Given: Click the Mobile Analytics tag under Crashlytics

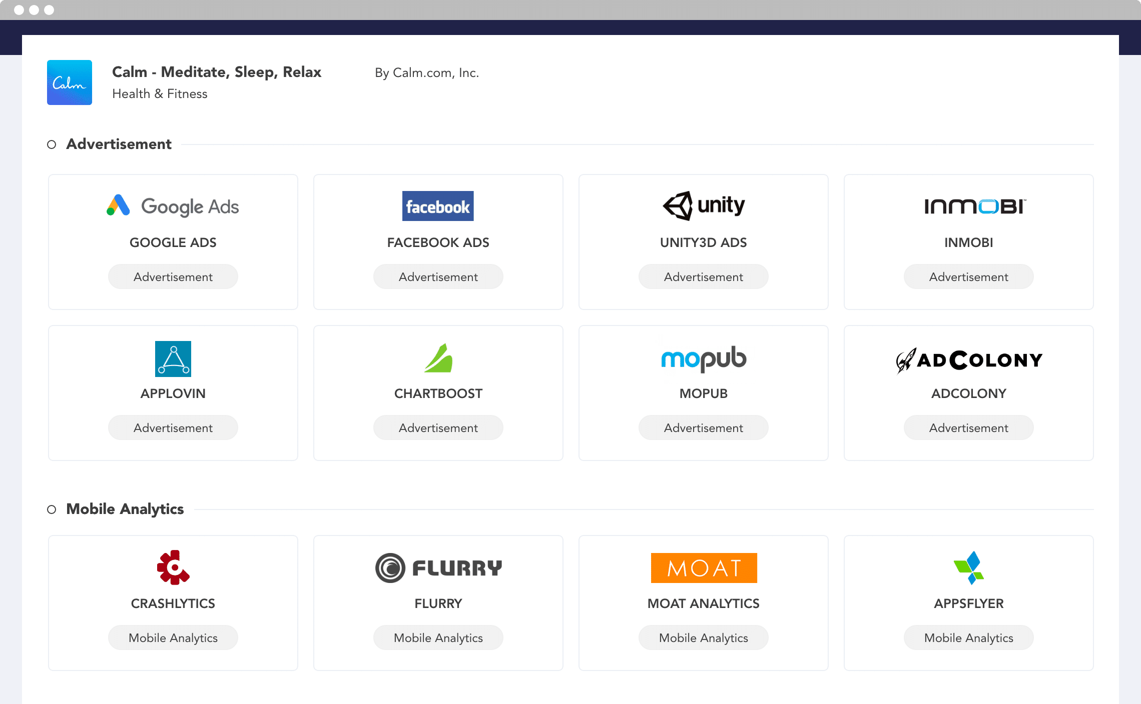Looking at the screenshot, I should point(173,637).
